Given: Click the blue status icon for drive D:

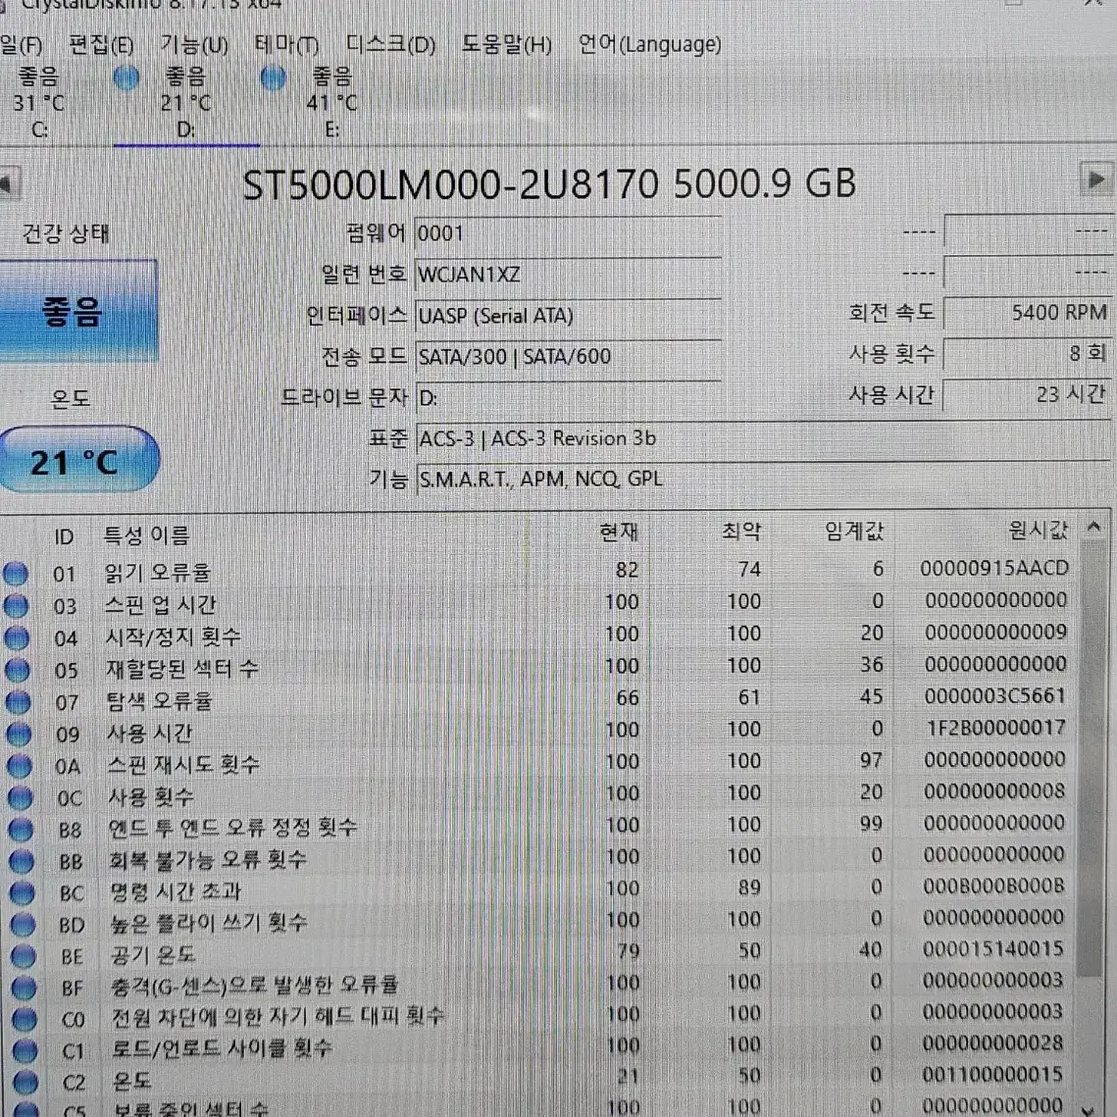Looking at the screenshot, I should 127,77.
